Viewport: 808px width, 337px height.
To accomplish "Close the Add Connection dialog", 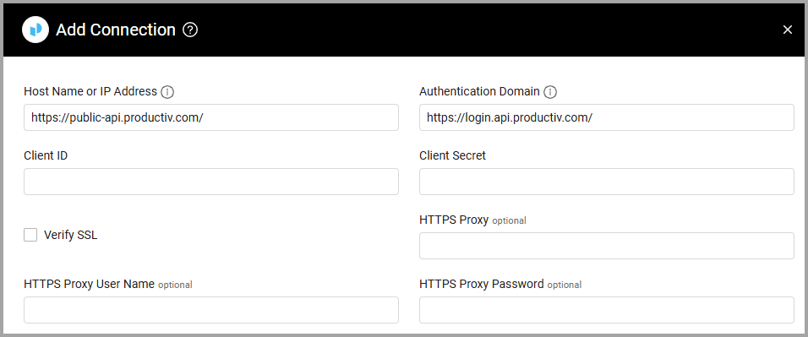I will click(x=788, y=30).
